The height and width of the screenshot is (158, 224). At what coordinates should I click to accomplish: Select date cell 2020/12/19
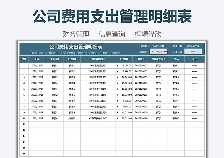tap(37, 118)
